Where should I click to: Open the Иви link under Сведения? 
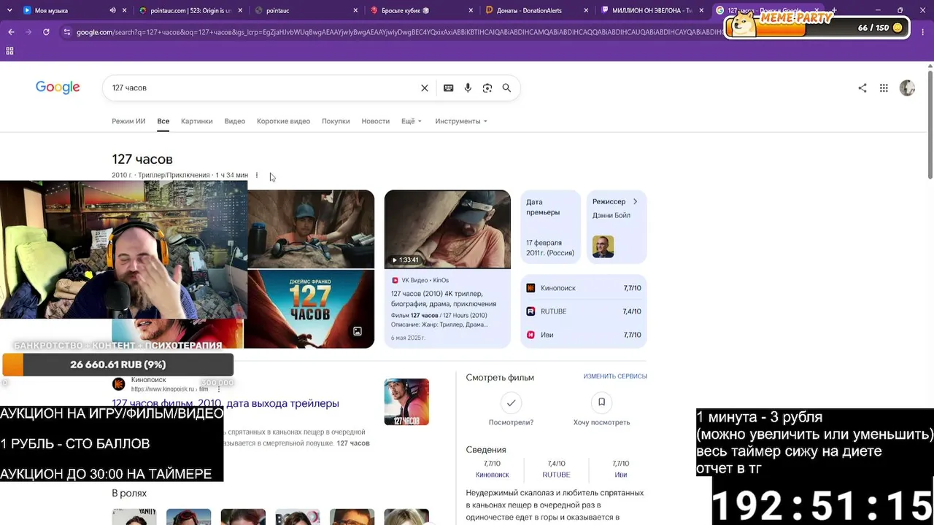pyautogui.click(x=620, y=475)
